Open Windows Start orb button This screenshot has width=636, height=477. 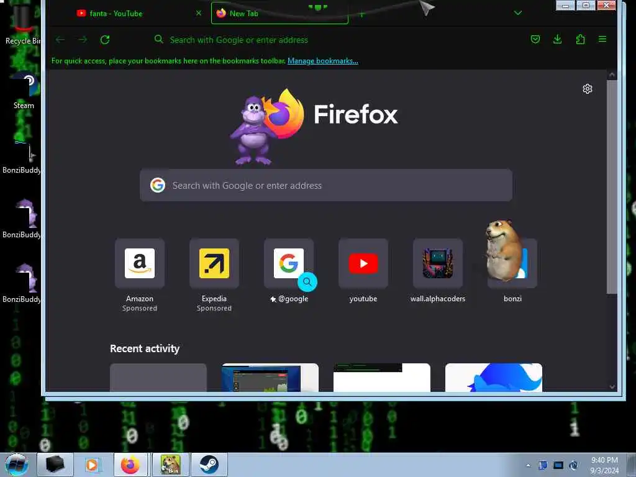(x=17, y=465)
